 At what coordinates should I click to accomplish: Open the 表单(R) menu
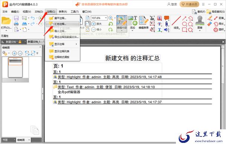click(63, 12)
